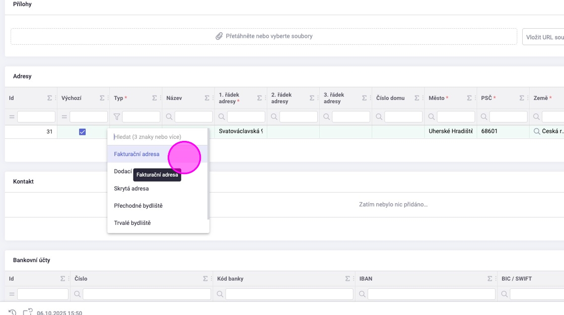
Task: Click the sum icon in Id column of Adresy
Action: [49, 98]
